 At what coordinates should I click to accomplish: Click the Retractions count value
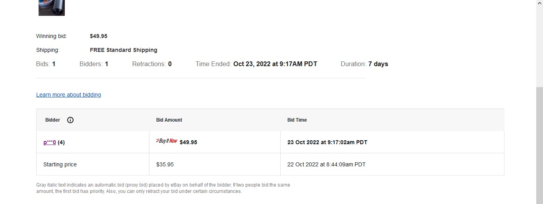[x=170, y=64]
